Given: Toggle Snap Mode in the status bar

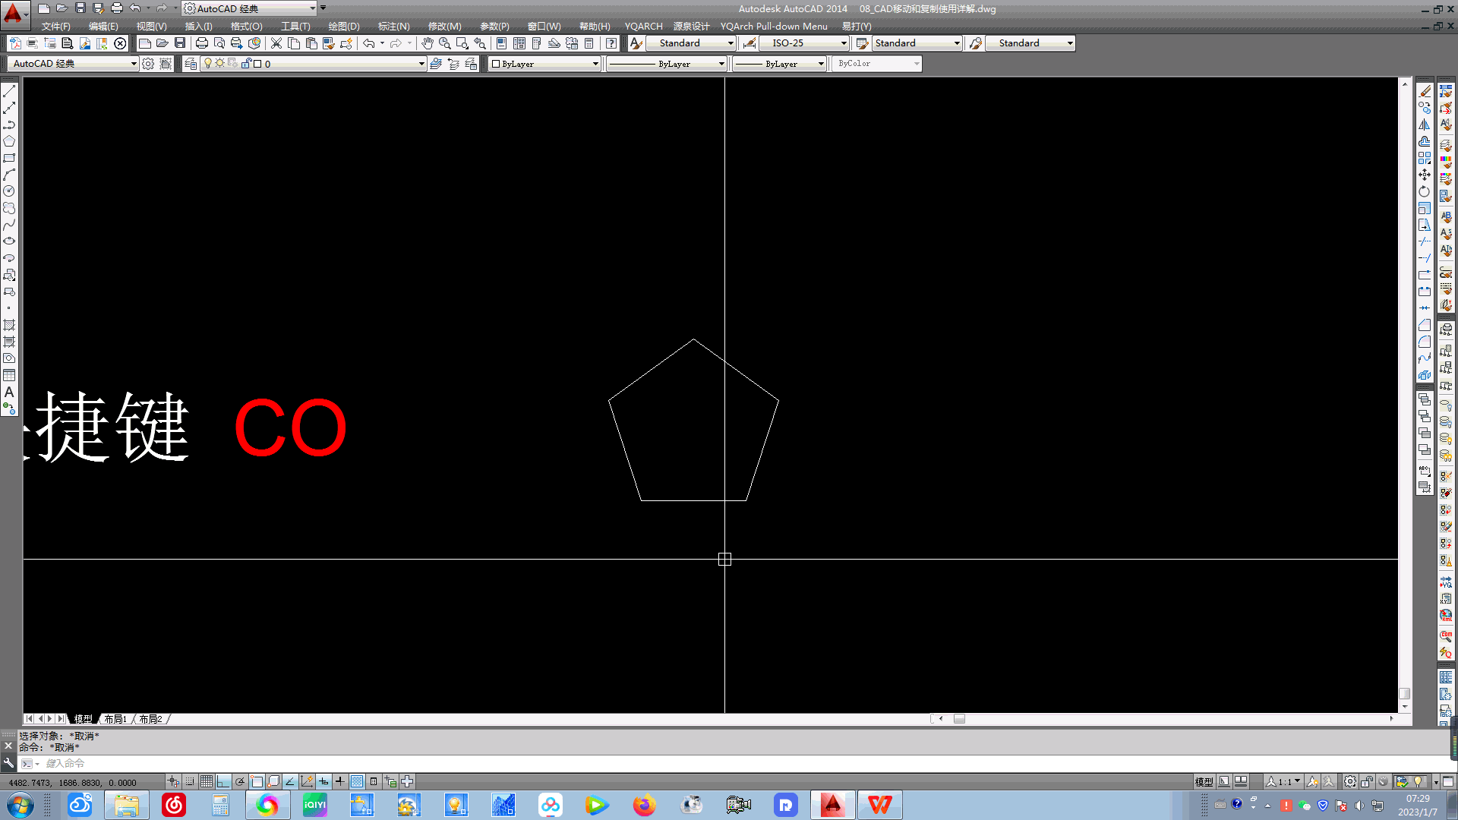Looking at the screenshot, I should (x=190, y=781).
